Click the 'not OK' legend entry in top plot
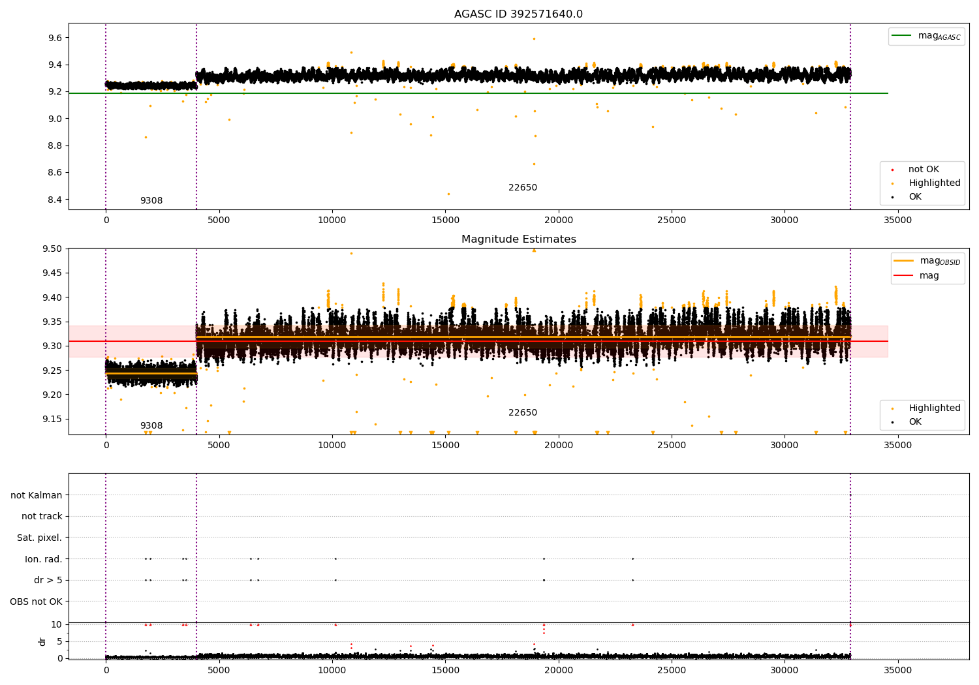Screen dimensions: 979x685 (x=916, y=170)
